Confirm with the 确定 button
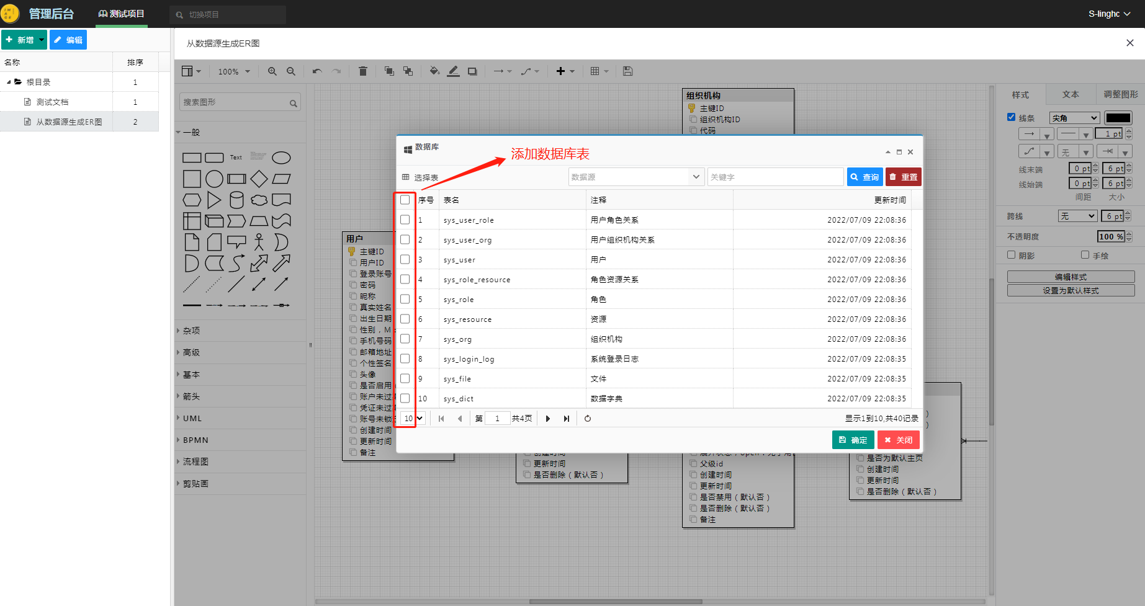 853,440
